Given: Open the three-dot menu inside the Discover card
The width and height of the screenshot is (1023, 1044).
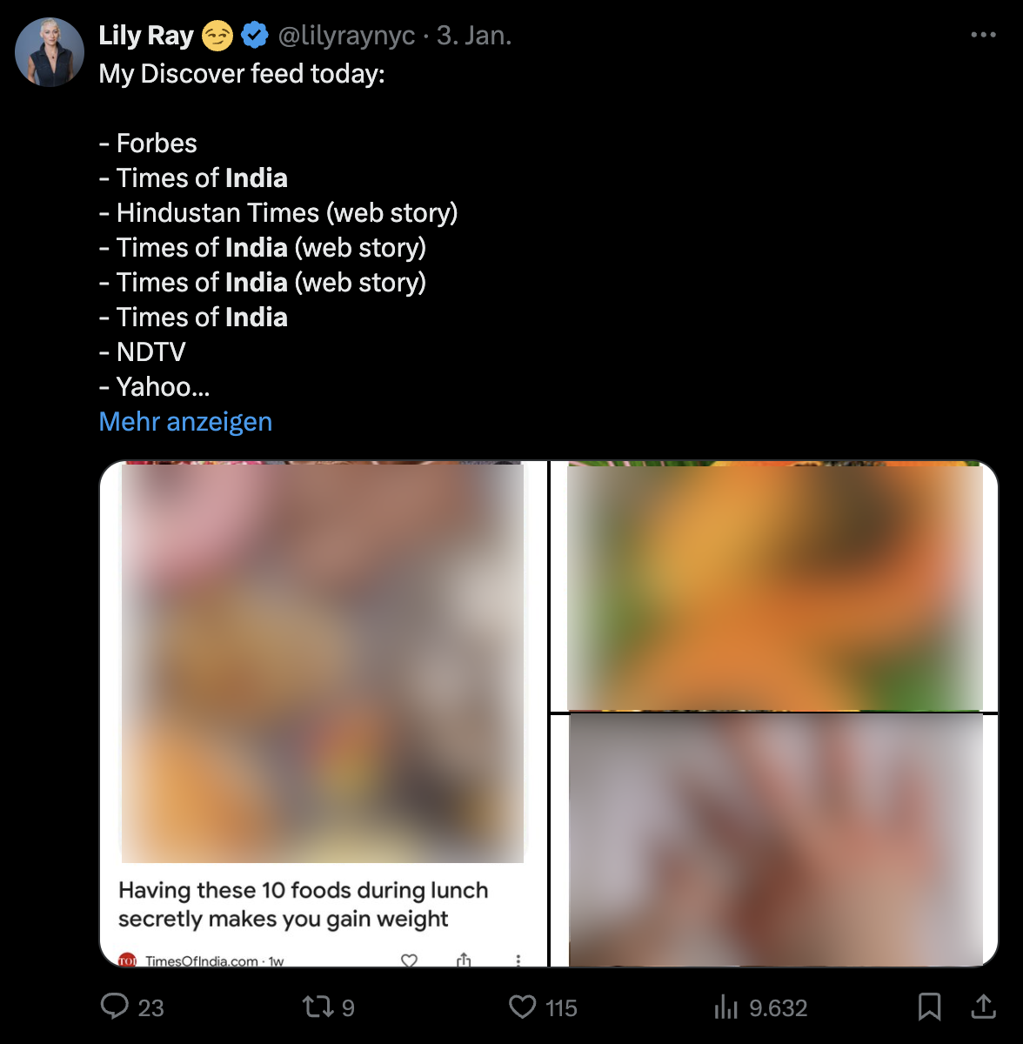Looking at the screenshot, I should [518, 959].
